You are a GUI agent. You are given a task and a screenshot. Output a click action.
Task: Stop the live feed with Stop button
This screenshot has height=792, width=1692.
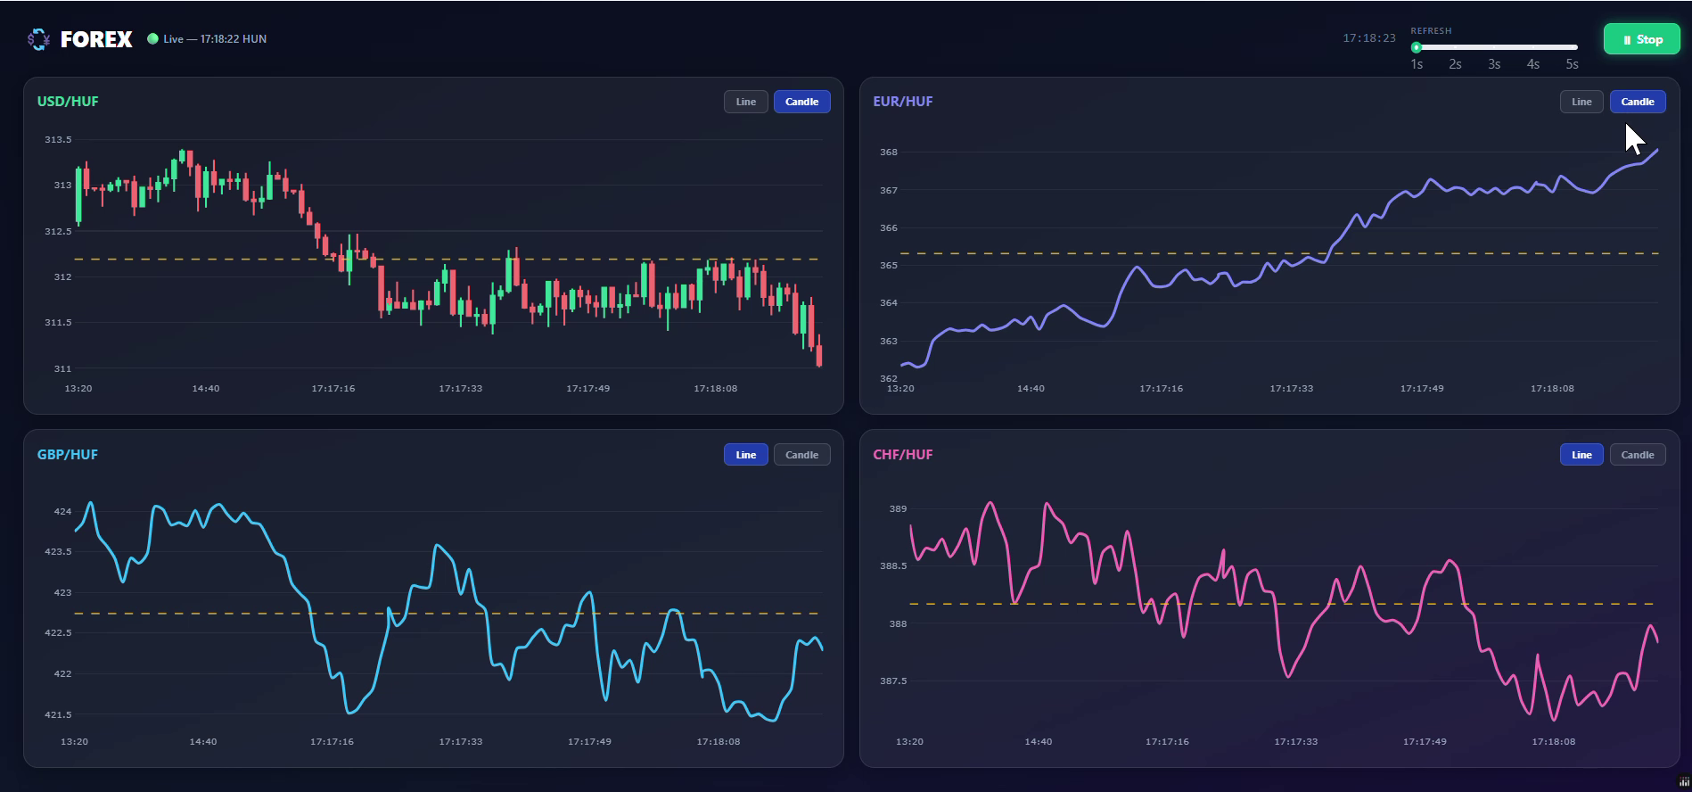coord(1641,39)
